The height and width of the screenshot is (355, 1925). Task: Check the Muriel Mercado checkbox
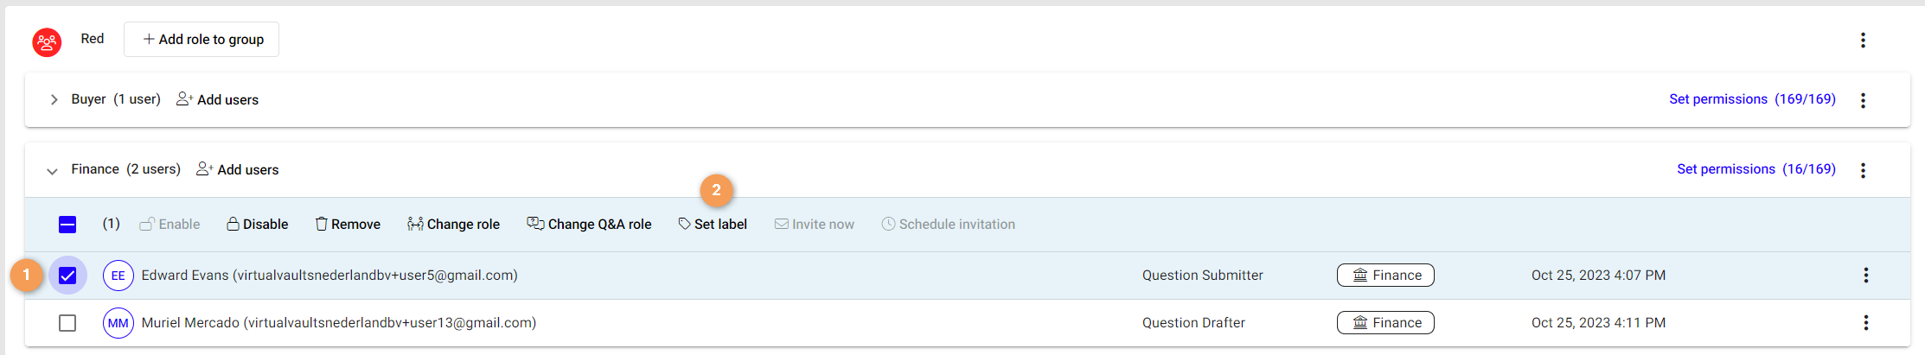pos(67,323)
